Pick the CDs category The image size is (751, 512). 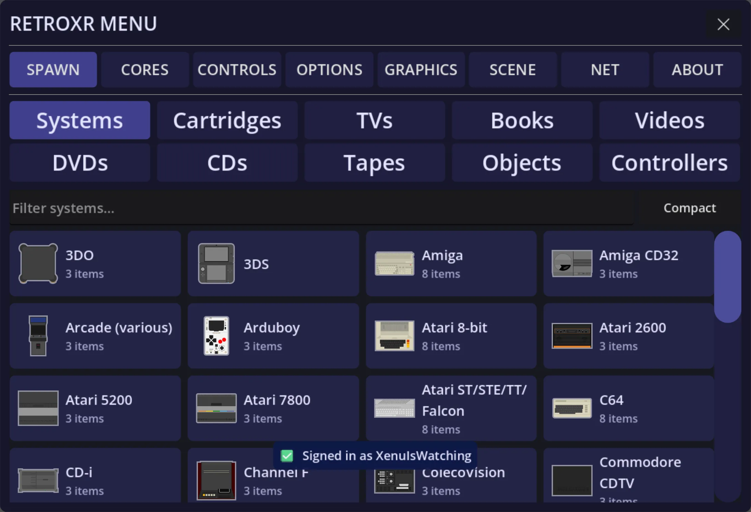227,162
